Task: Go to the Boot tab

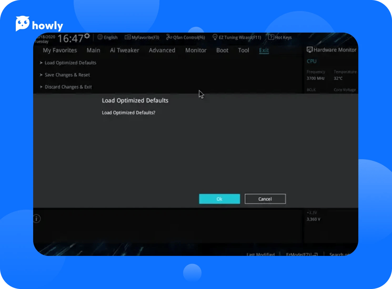Action: pyautogui.click(x=222, y=50)
